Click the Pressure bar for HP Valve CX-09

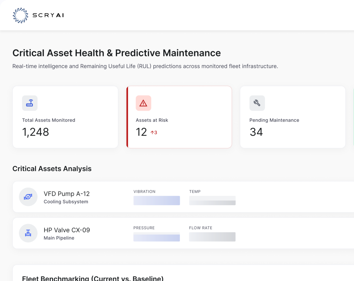tap(157, 237)
